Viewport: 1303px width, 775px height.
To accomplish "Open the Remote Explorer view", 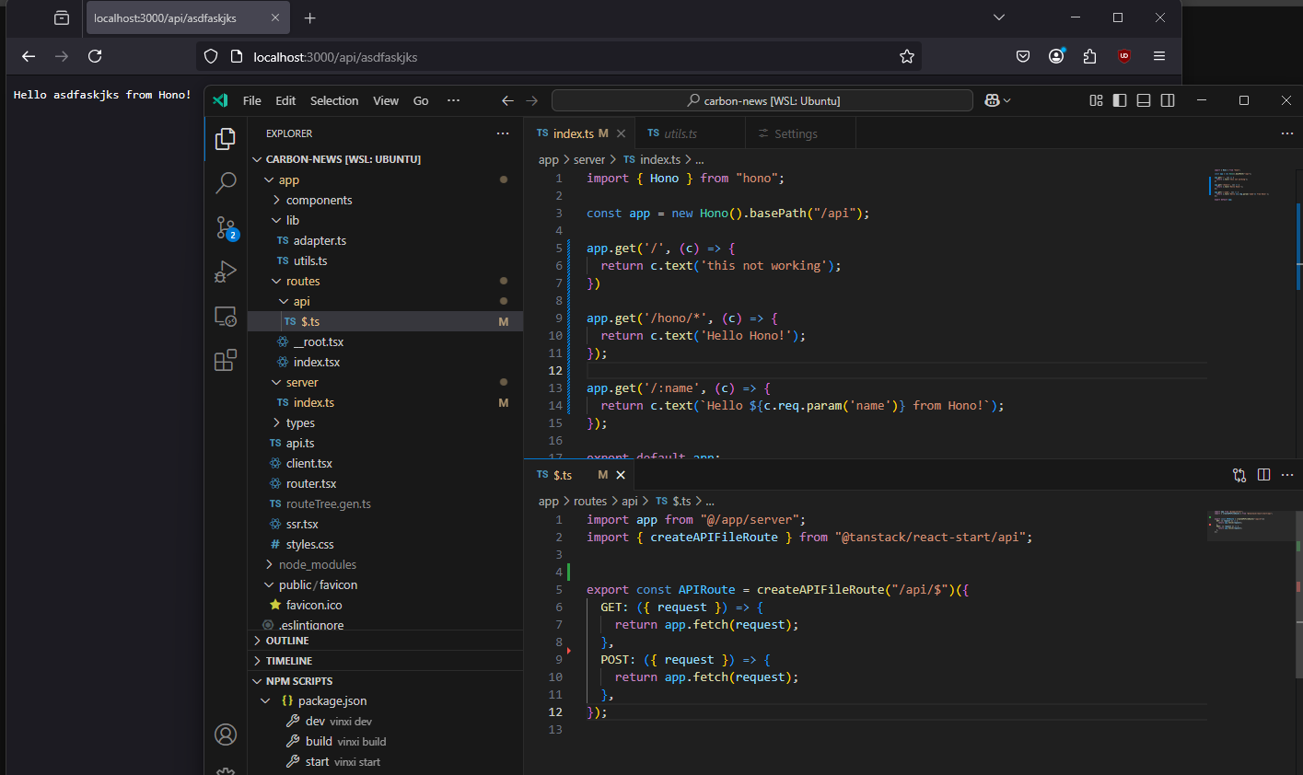I will pos(226,316).
